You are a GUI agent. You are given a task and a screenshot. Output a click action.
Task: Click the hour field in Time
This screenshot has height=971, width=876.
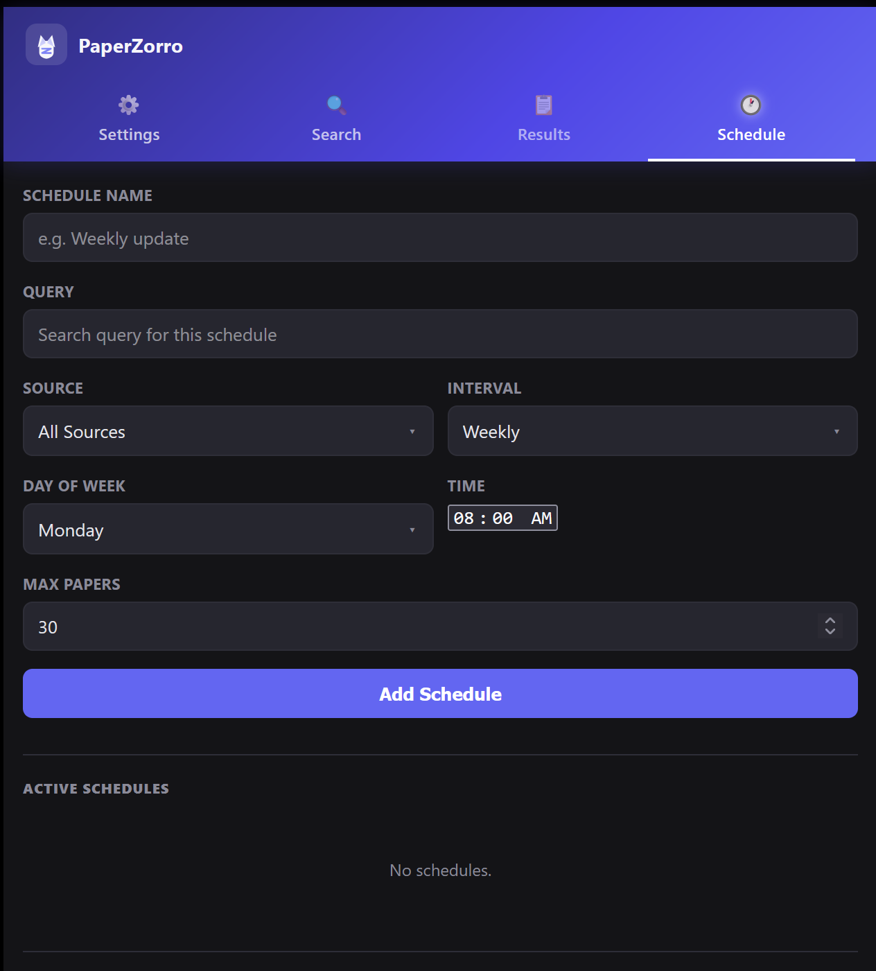pyautogui.click(x=464, y=518)
